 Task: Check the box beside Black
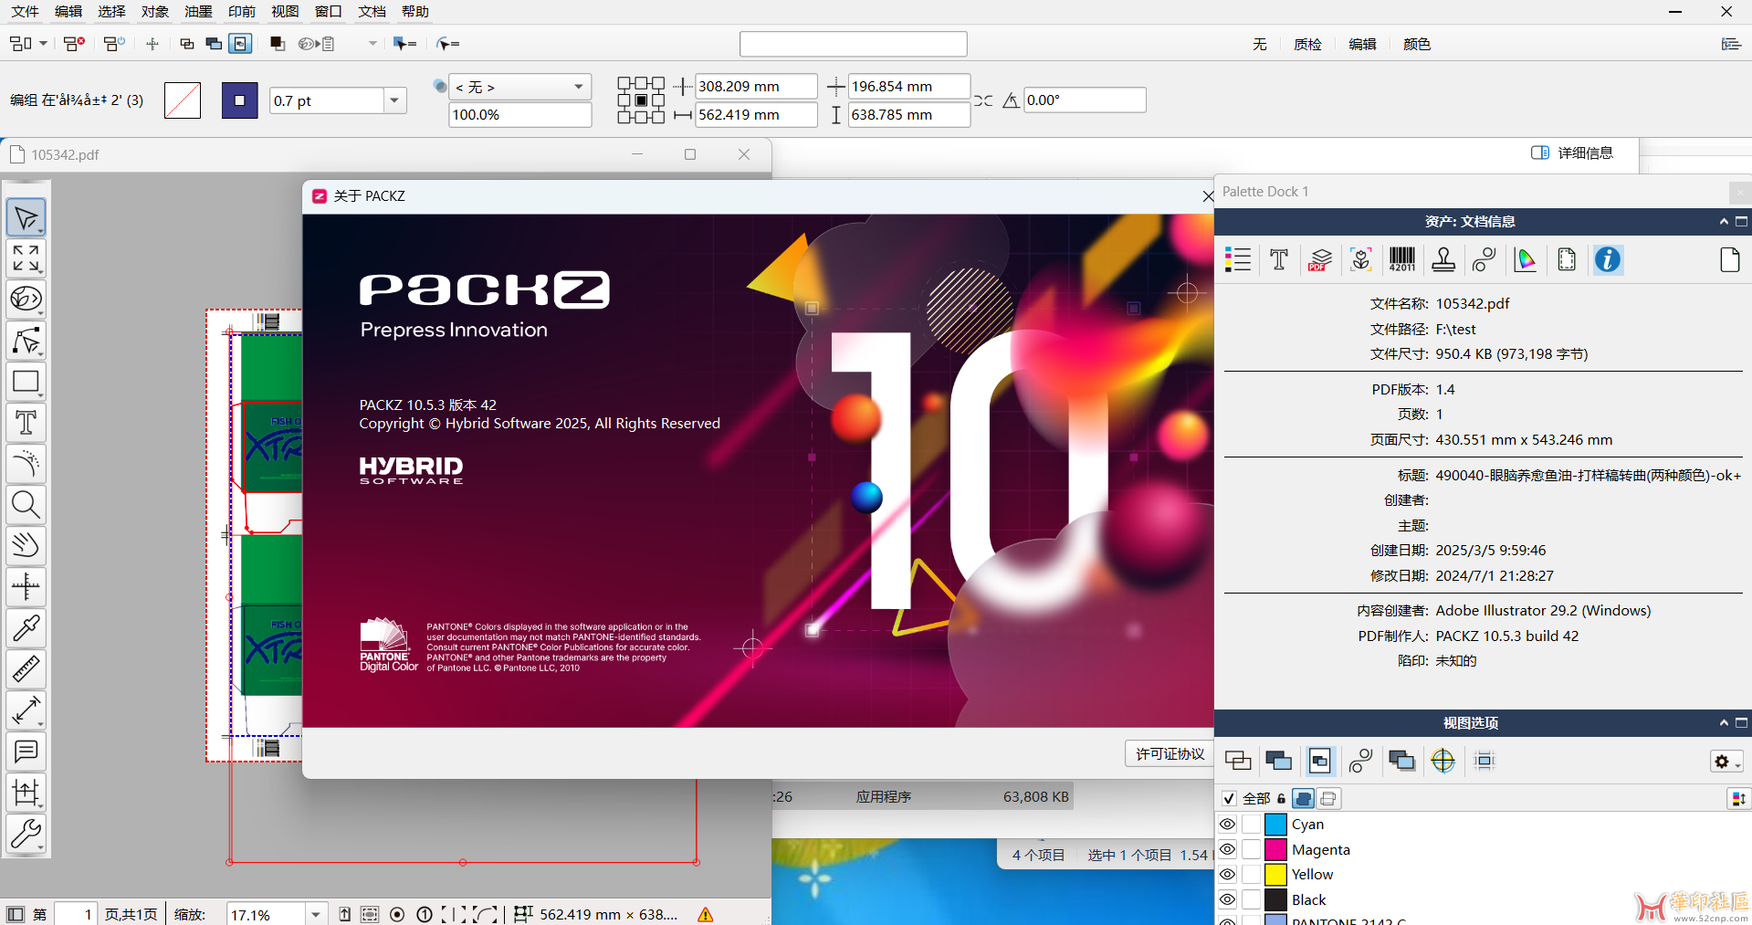tap(1252, 899)
